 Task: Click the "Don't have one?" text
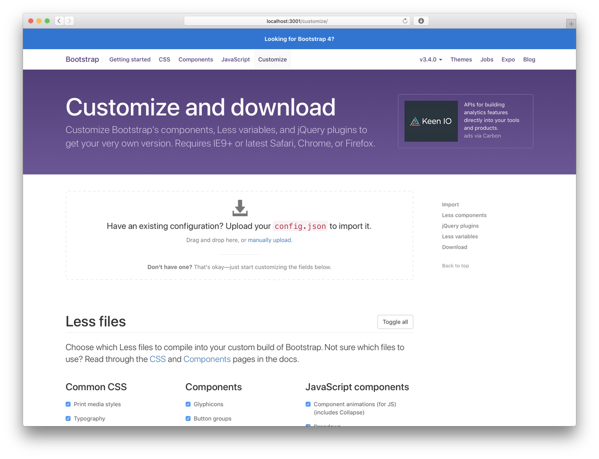170,267
